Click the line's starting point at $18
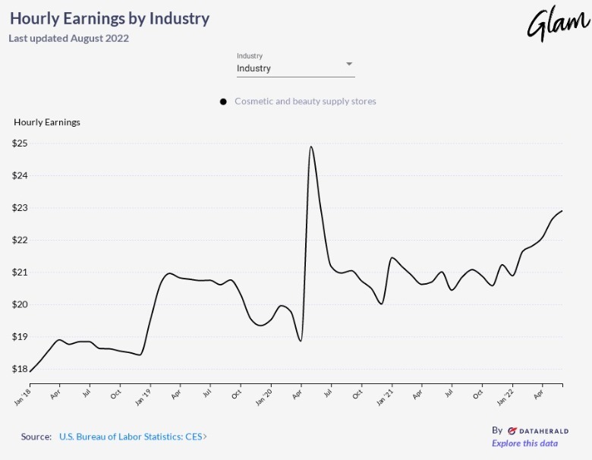 tap(30, 370)
